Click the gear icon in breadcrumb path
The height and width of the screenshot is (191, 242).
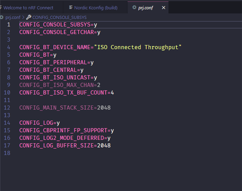(2, 17)
